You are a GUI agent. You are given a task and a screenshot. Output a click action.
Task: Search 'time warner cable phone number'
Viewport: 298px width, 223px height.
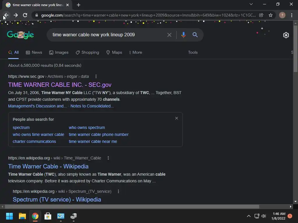click(99, 135)
